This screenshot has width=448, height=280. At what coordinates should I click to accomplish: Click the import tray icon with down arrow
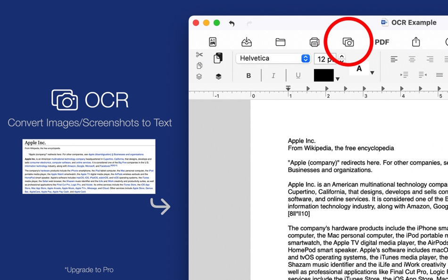pos(247,42)
